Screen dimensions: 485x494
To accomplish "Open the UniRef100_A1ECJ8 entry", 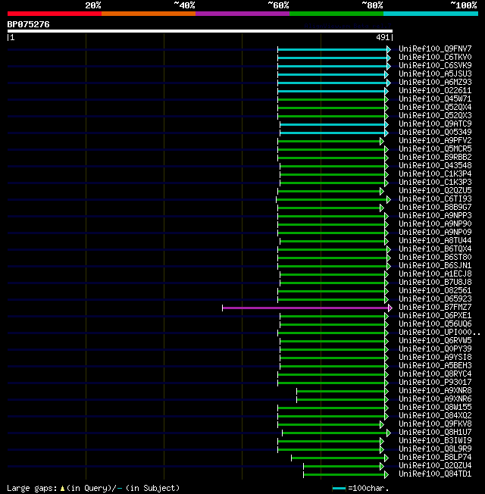I will 435,274.
